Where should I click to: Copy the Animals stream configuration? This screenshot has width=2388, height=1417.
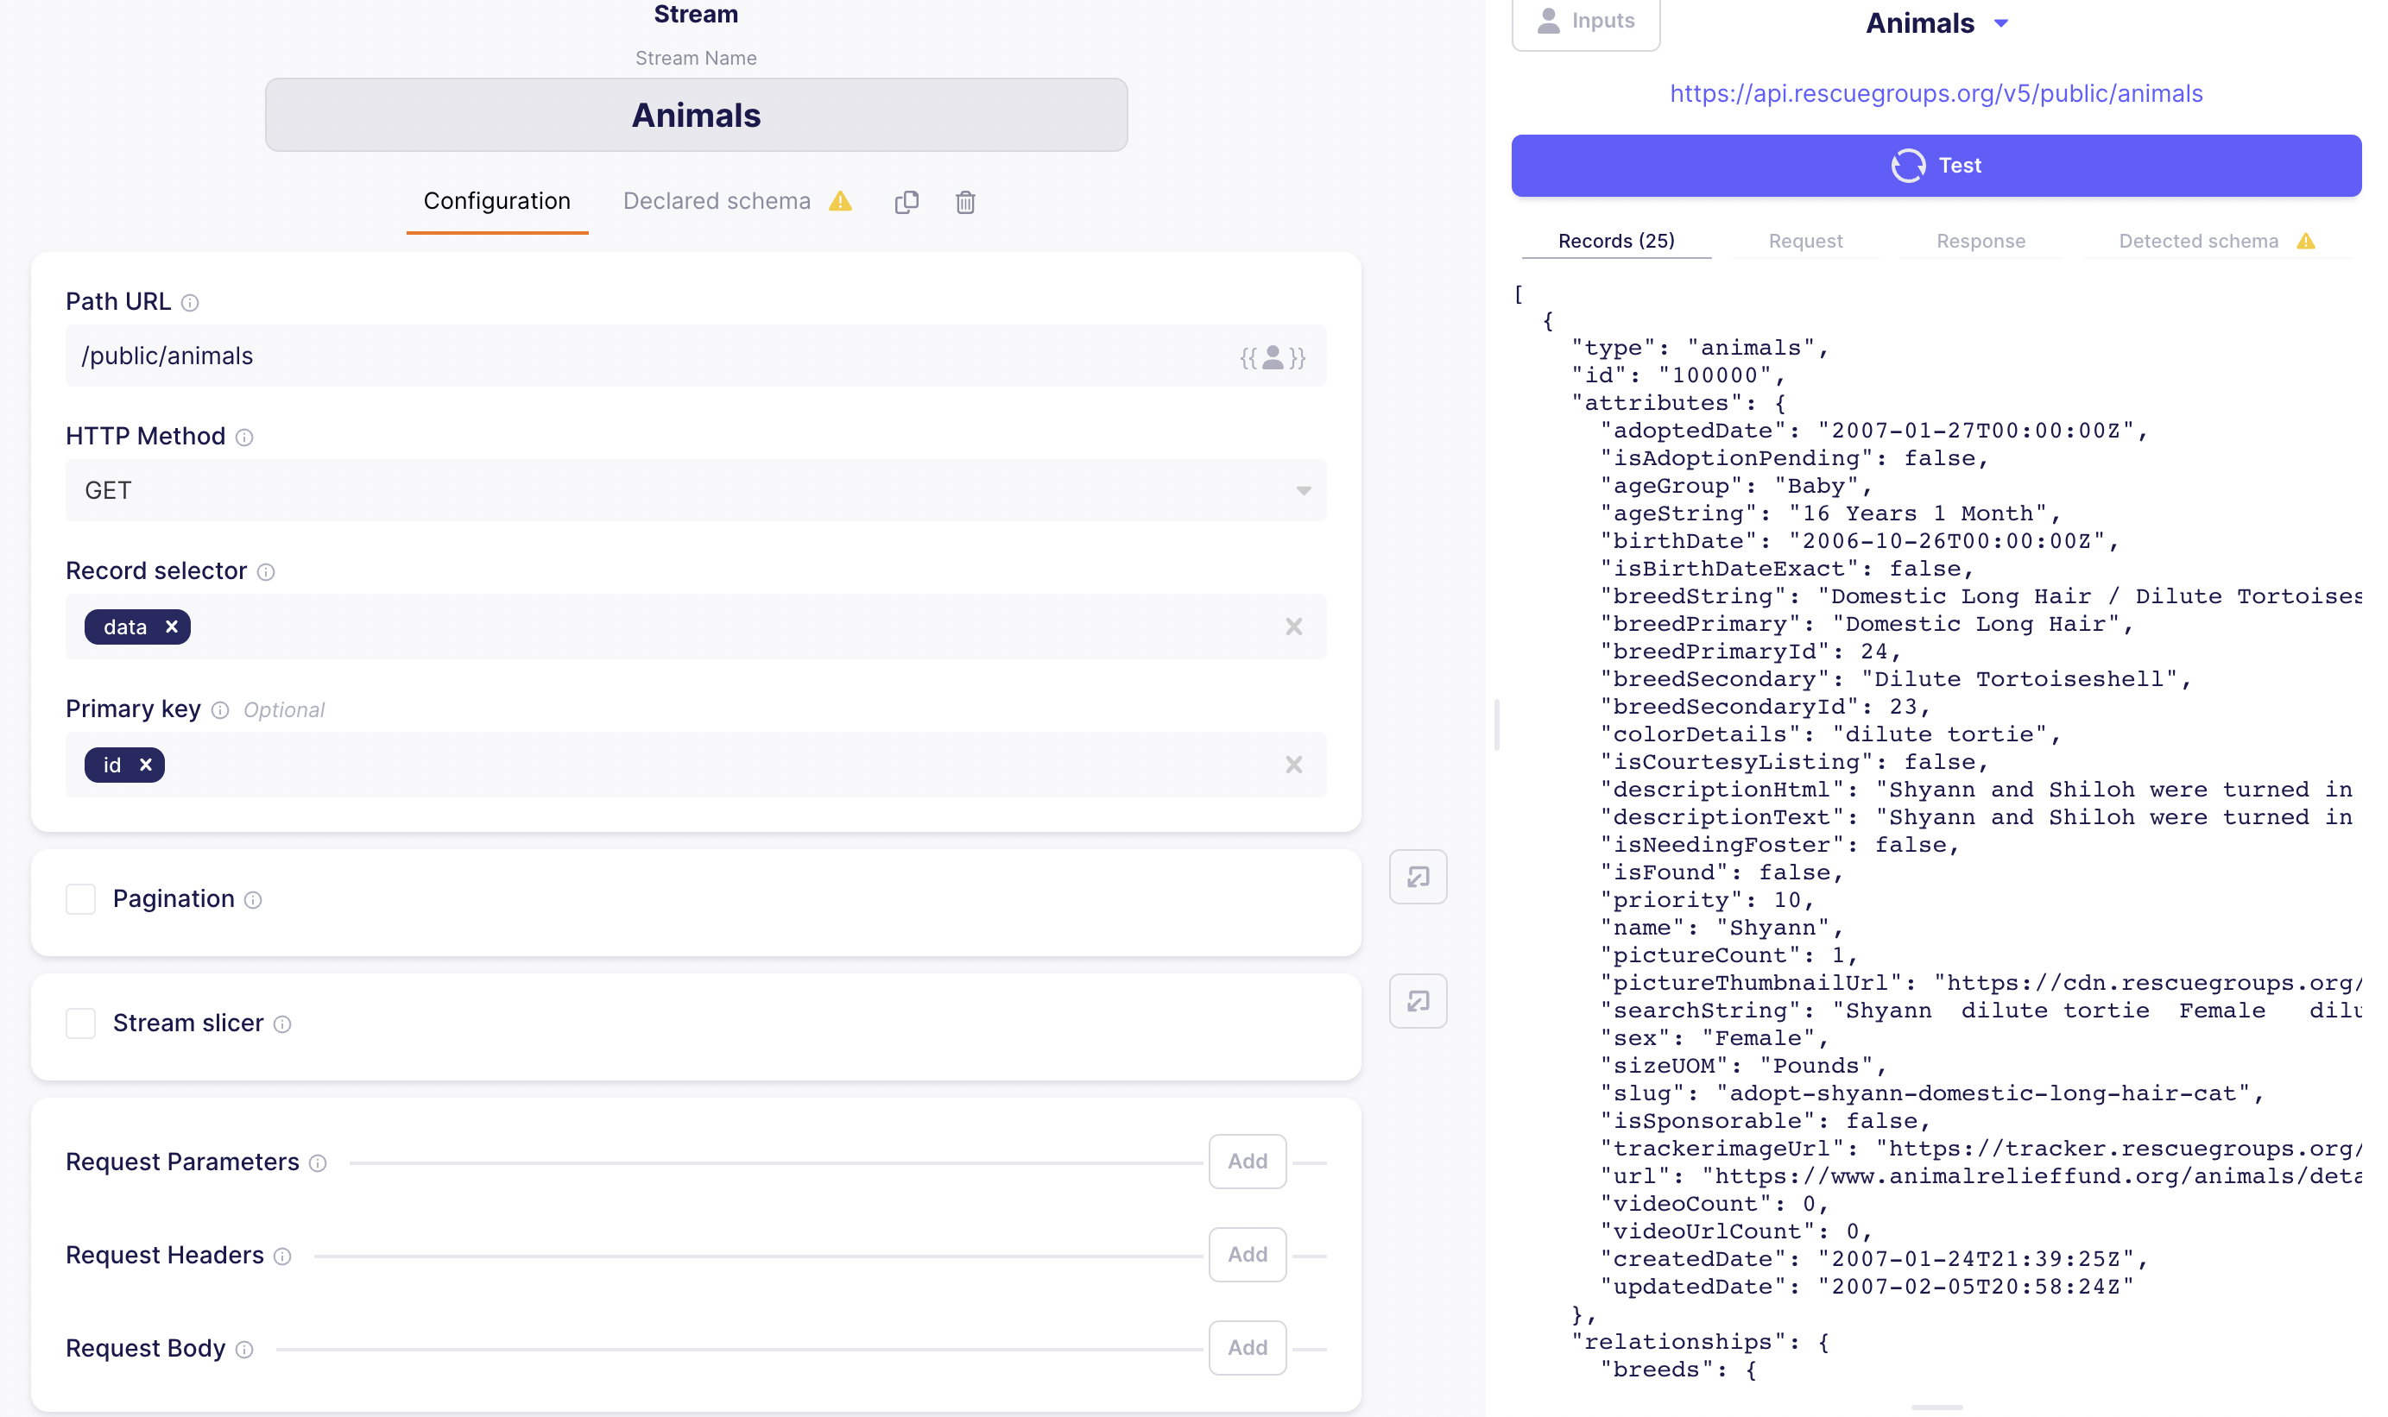coord(906,201)
